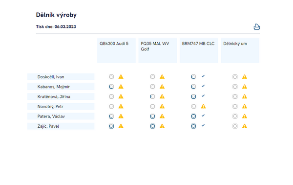Screen dimensions: 293x185
Task: Click Doskočil's BRM747 MB CLC checkmark
Action: click(x=203, y=76)
